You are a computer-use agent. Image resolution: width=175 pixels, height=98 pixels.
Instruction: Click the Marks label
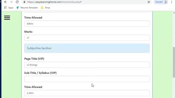28,32
